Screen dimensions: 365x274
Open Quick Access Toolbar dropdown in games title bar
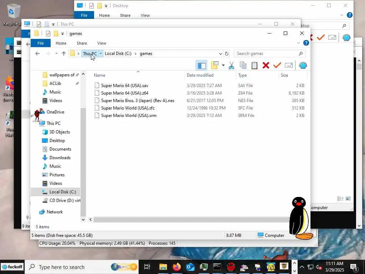tap(62, 34)
